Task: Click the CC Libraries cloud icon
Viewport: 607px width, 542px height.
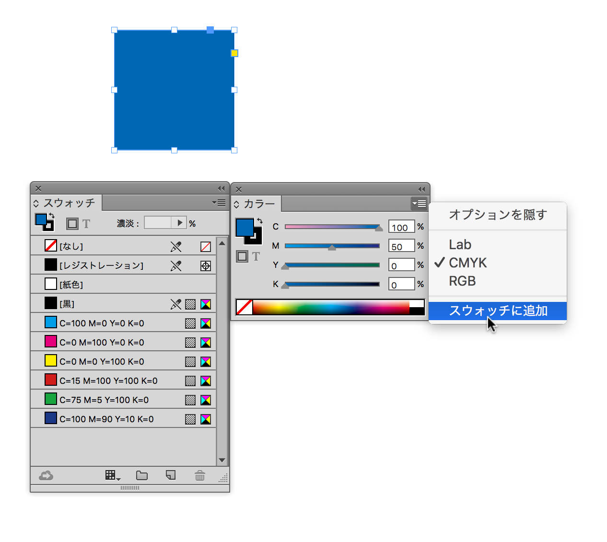Action: (x=46, y=475)
